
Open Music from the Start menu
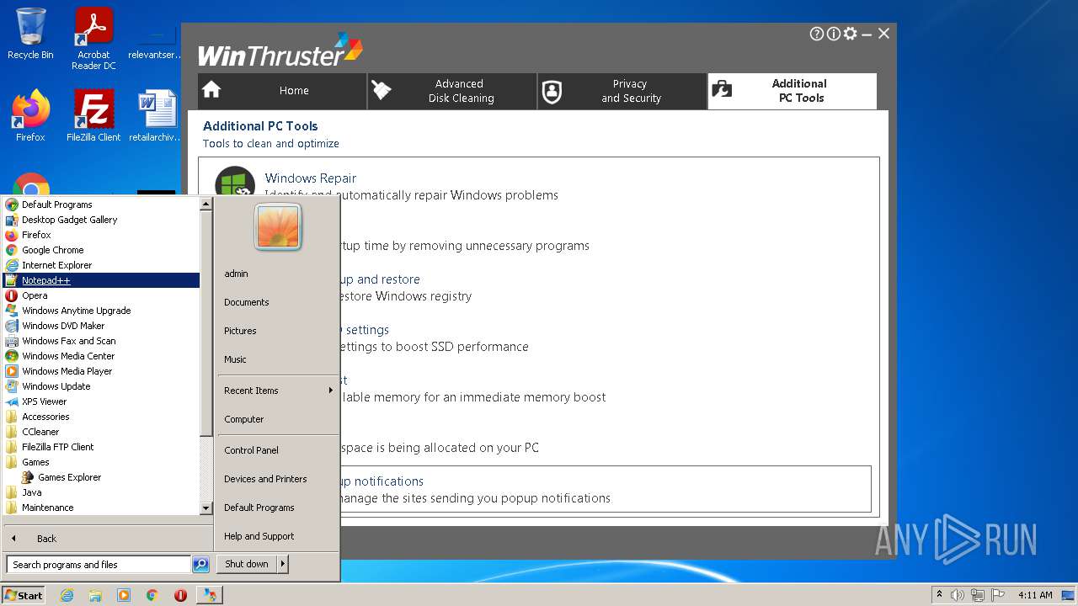pyautogui.click(x=235, y=359)
